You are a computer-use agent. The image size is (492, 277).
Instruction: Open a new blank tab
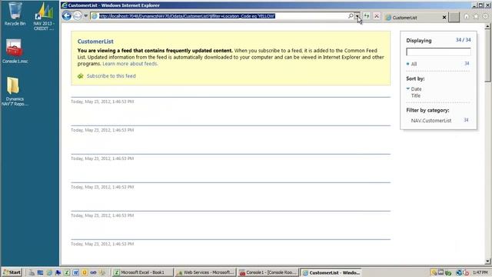click(x=454, y=17)
